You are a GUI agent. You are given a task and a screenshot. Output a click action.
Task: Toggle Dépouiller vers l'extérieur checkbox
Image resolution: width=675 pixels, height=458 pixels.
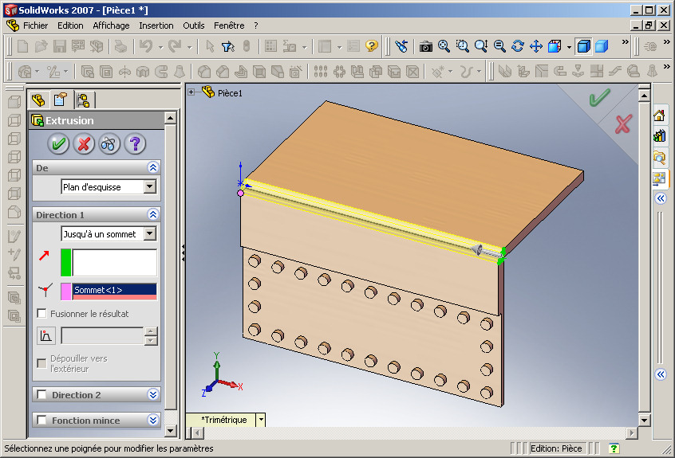[41, 363]
